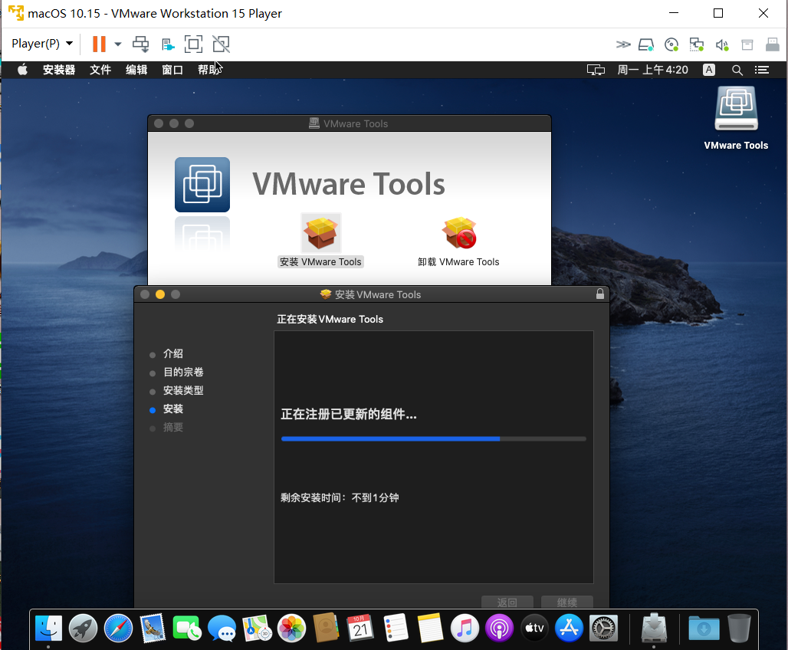This screenshot has width=788, height=650.
Task: Open Launchpad from the dock
Action: point(83,629)
